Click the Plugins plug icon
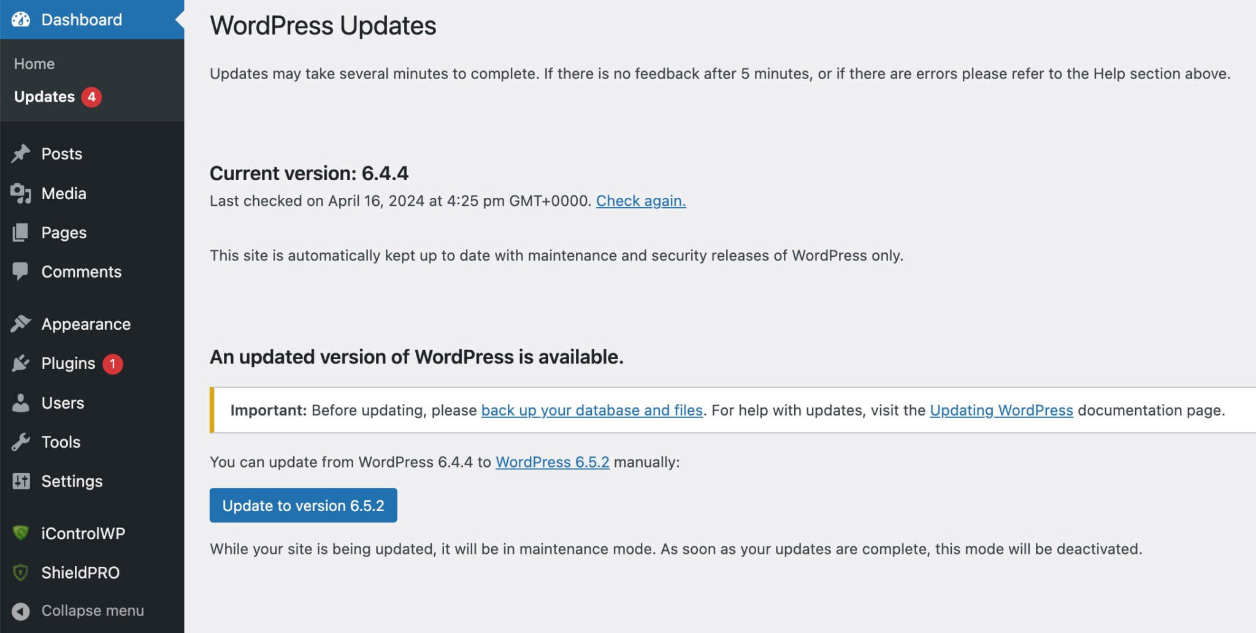Viewport: 1256px width, 633px height. [20, 363]
